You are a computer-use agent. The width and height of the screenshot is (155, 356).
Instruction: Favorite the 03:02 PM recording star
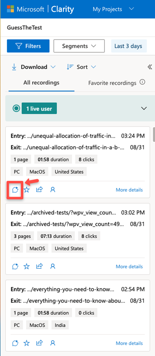[x=27, y=266]
